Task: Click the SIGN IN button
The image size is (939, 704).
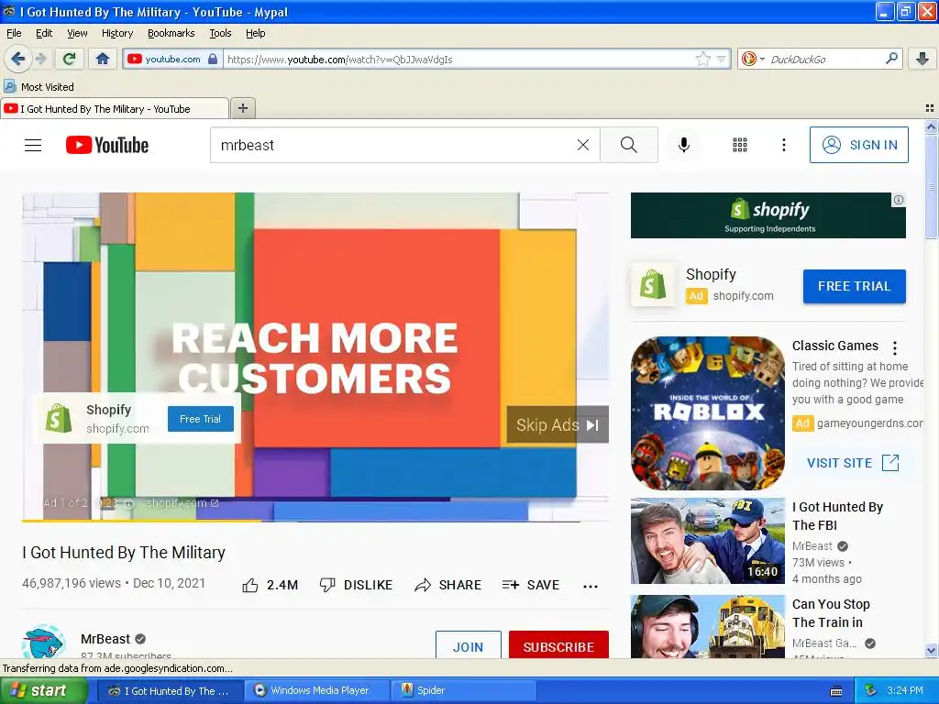Action: 858,145
